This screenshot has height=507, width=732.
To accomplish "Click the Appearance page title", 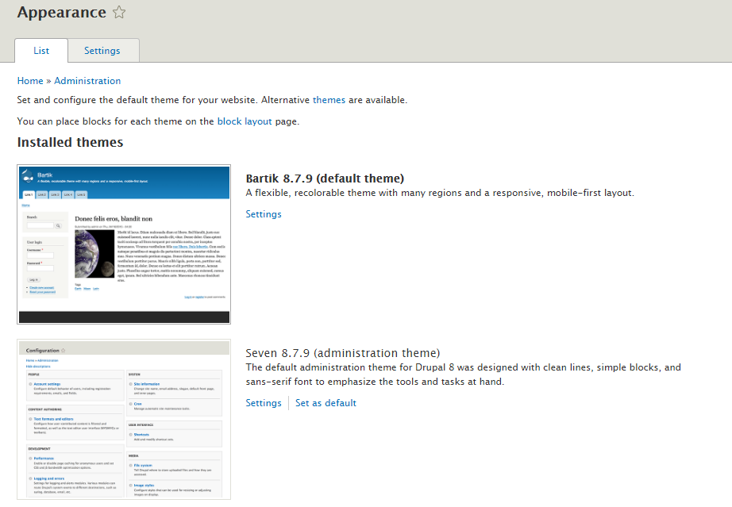I will pos(62,12).
